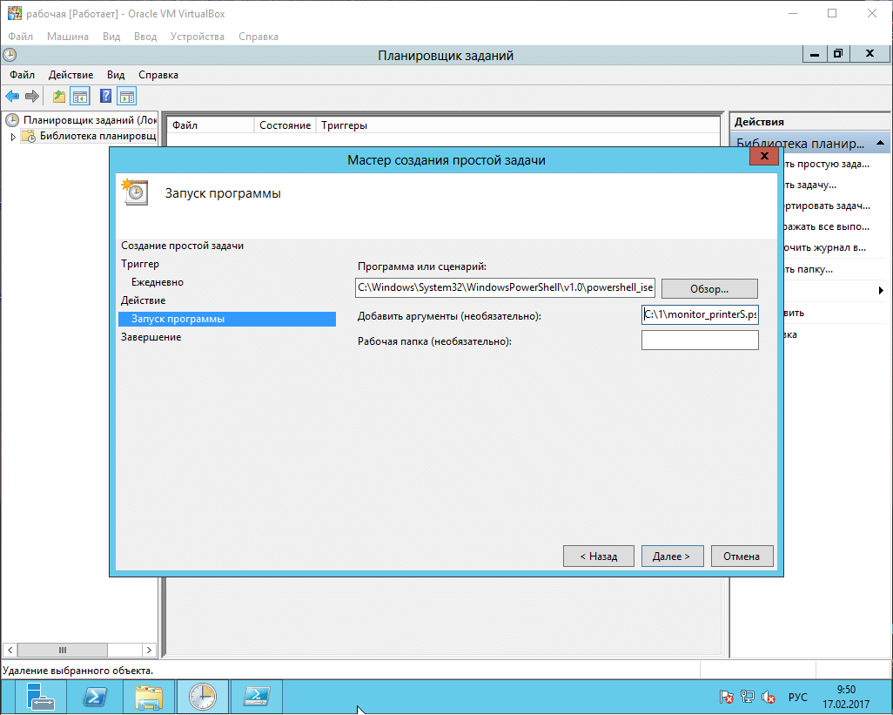Expand the Task Scheduler Library tree node
893x715 pixels.
click(x=12, y=137)
